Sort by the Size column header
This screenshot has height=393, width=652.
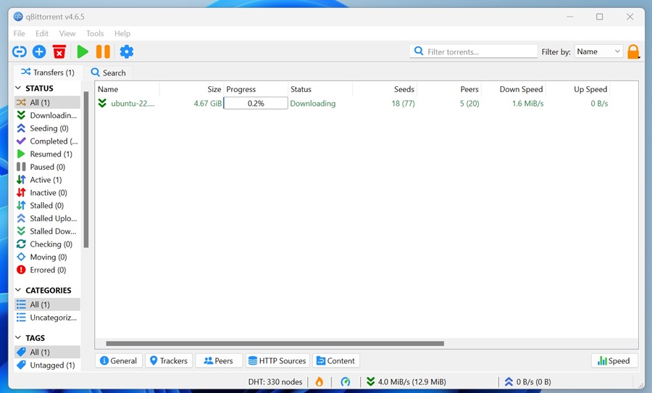(192, 89)
